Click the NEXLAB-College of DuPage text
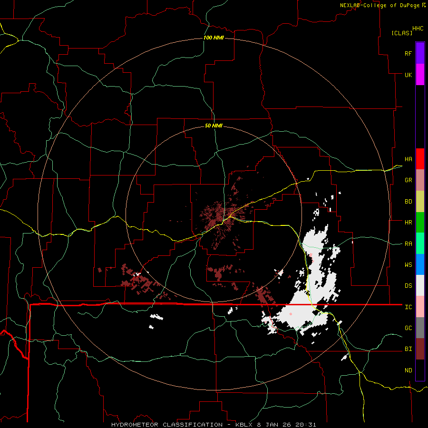This screenshot has width=428, height=428. 380,5
